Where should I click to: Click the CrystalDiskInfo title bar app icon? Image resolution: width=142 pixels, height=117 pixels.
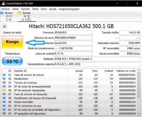(3, 3)
